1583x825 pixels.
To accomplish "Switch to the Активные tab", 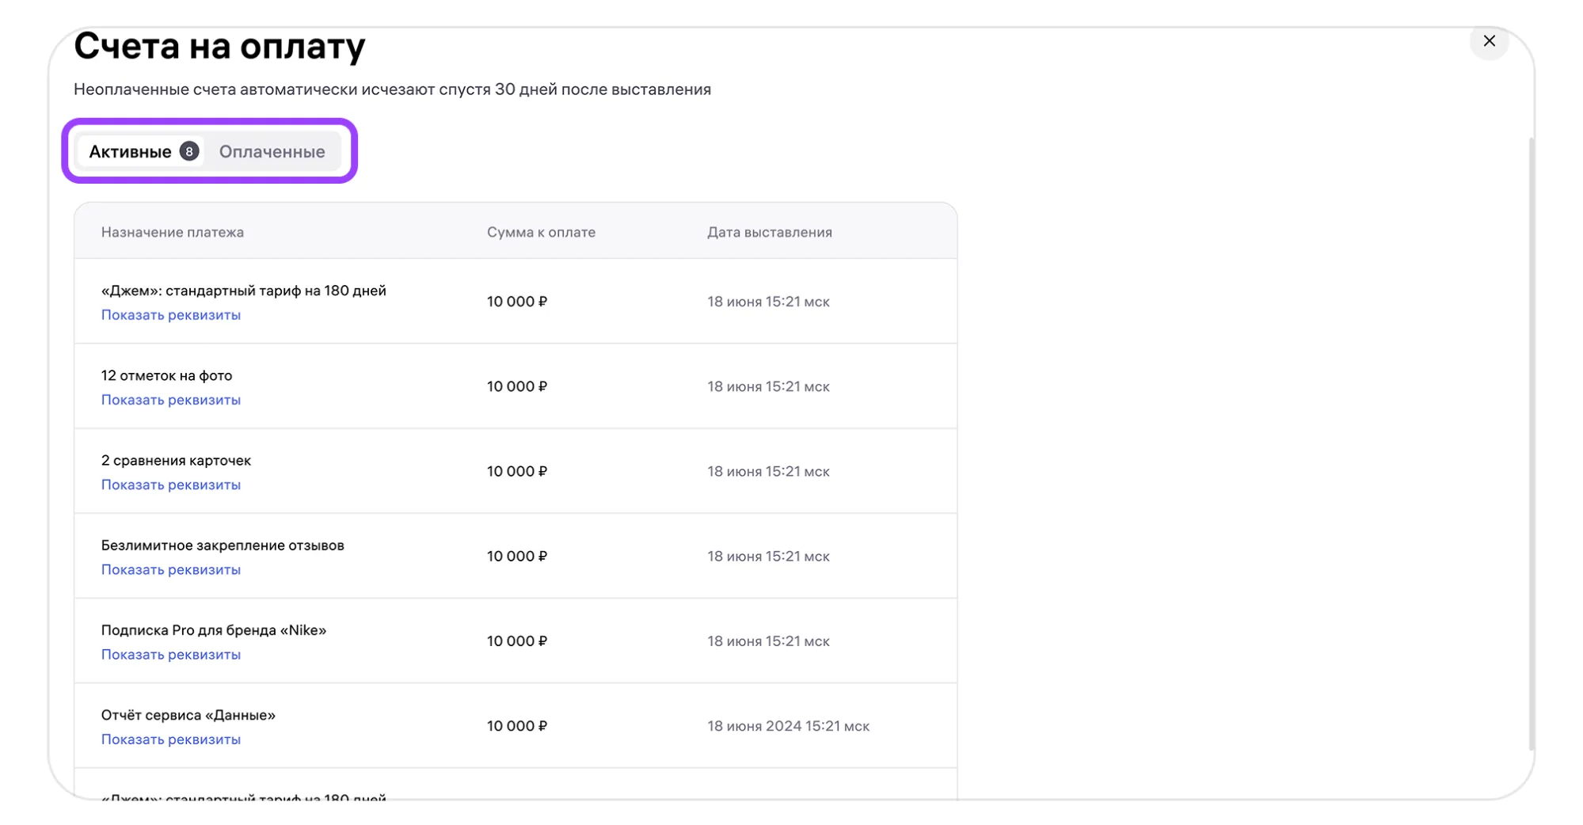I will coord(130,151).
